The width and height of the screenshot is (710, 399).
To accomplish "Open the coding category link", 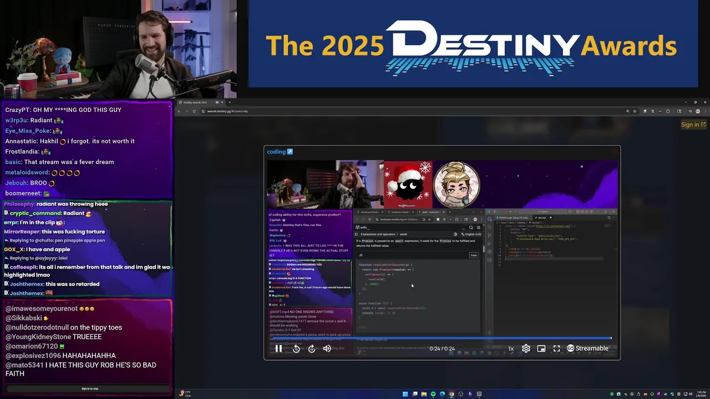I will [280, 152].
